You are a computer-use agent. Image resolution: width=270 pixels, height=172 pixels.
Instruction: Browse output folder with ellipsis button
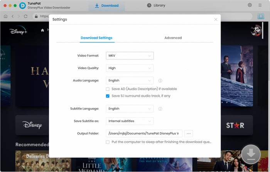tap(189, 133)
